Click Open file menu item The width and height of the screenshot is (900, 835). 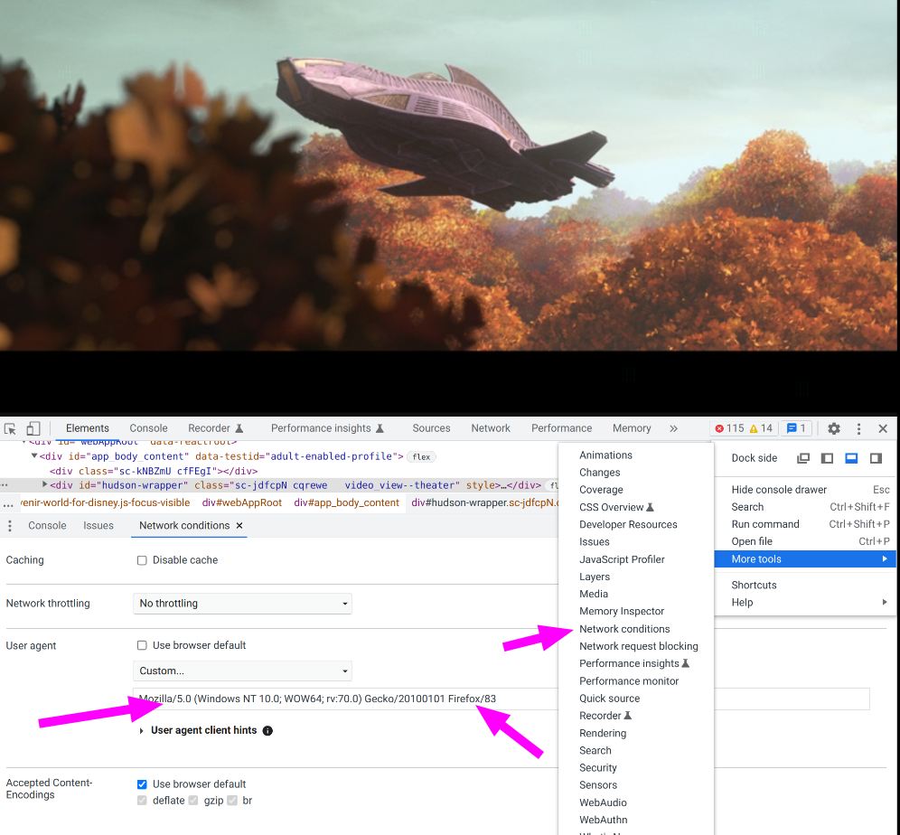805,541
